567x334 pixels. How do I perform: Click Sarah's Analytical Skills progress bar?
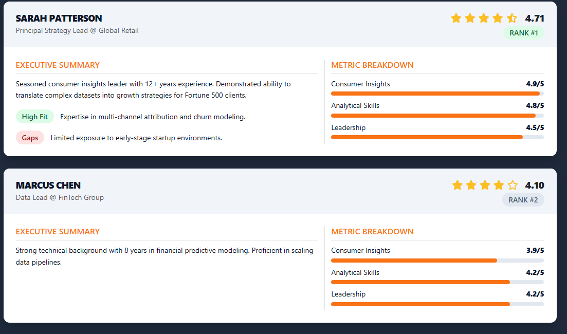coord(437,116)
